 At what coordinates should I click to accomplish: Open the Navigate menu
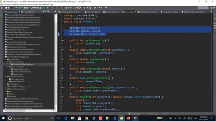(23, 4)
